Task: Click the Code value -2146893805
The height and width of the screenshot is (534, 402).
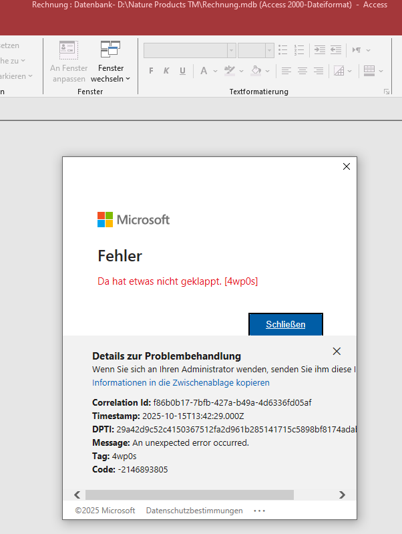Action: tap(143, 469)
